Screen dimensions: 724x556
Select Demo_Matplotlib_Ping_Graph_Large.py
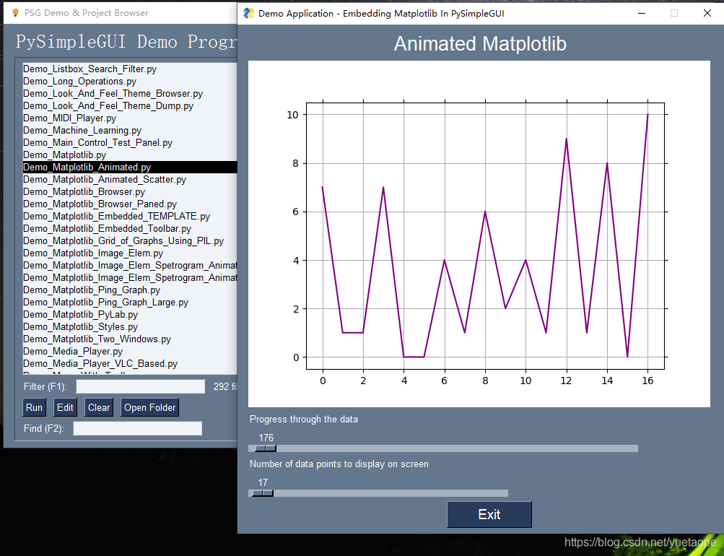130,302
